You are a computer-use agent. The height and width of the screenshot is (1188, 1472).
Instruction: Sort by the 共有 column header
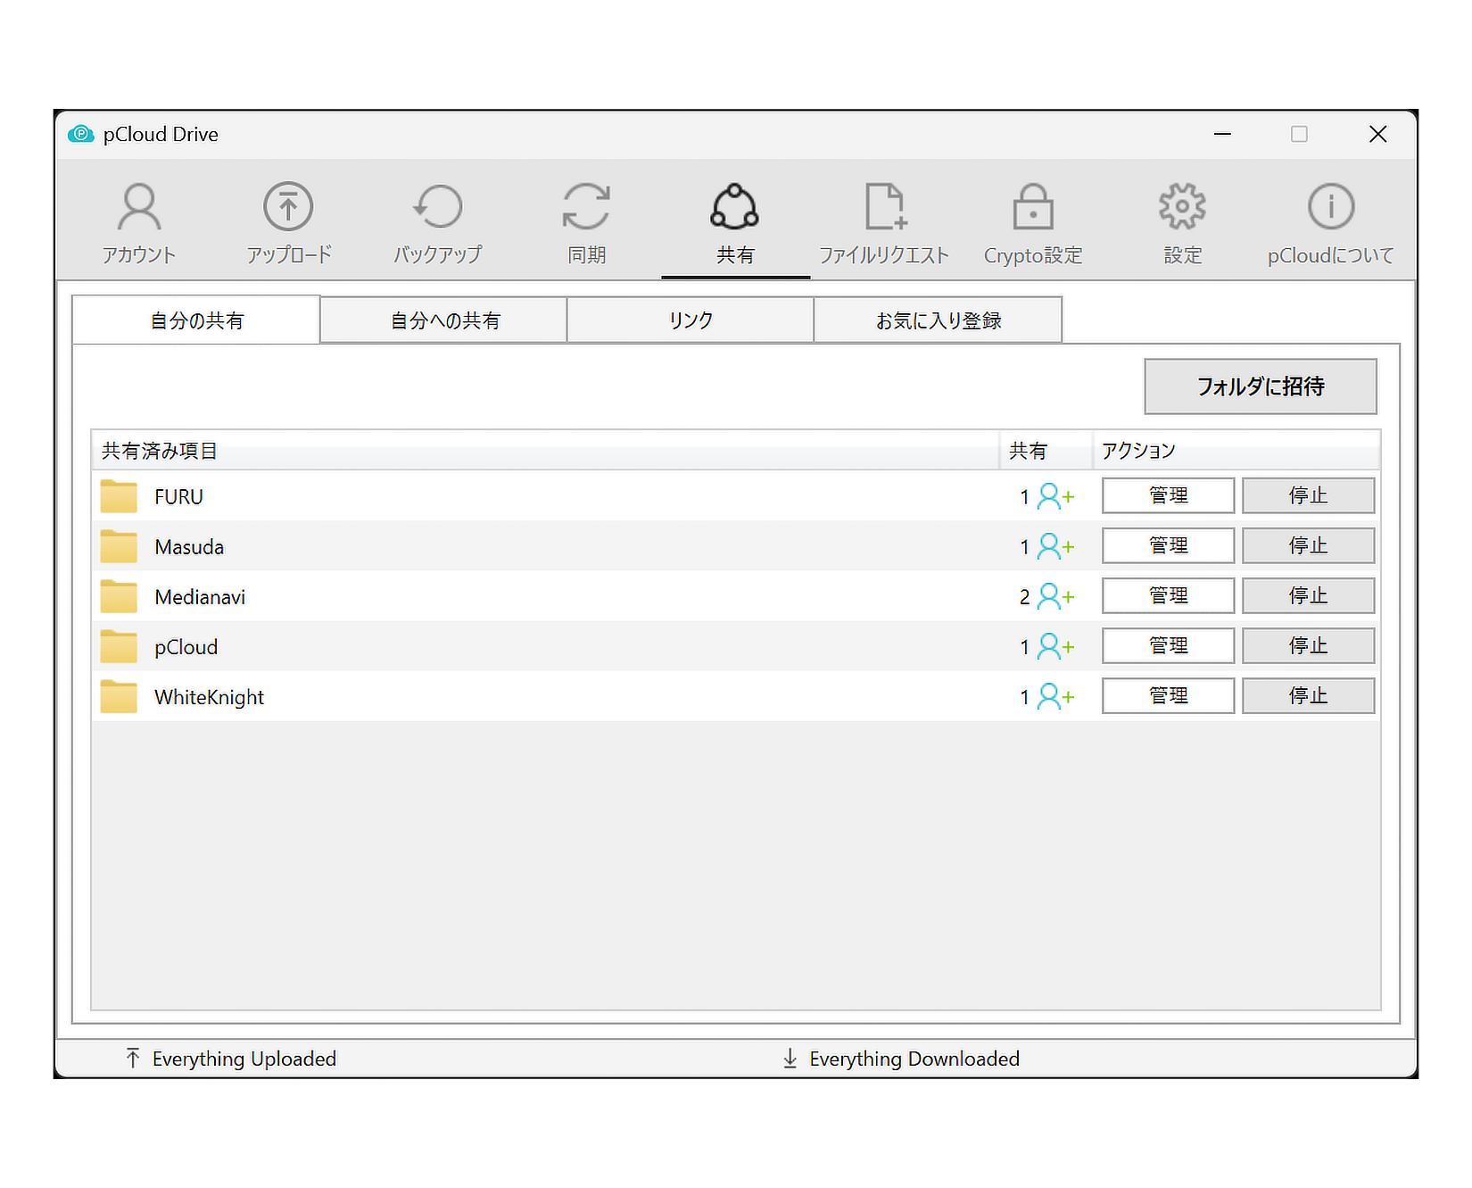pyautogui.click(x=1046, y=451)
